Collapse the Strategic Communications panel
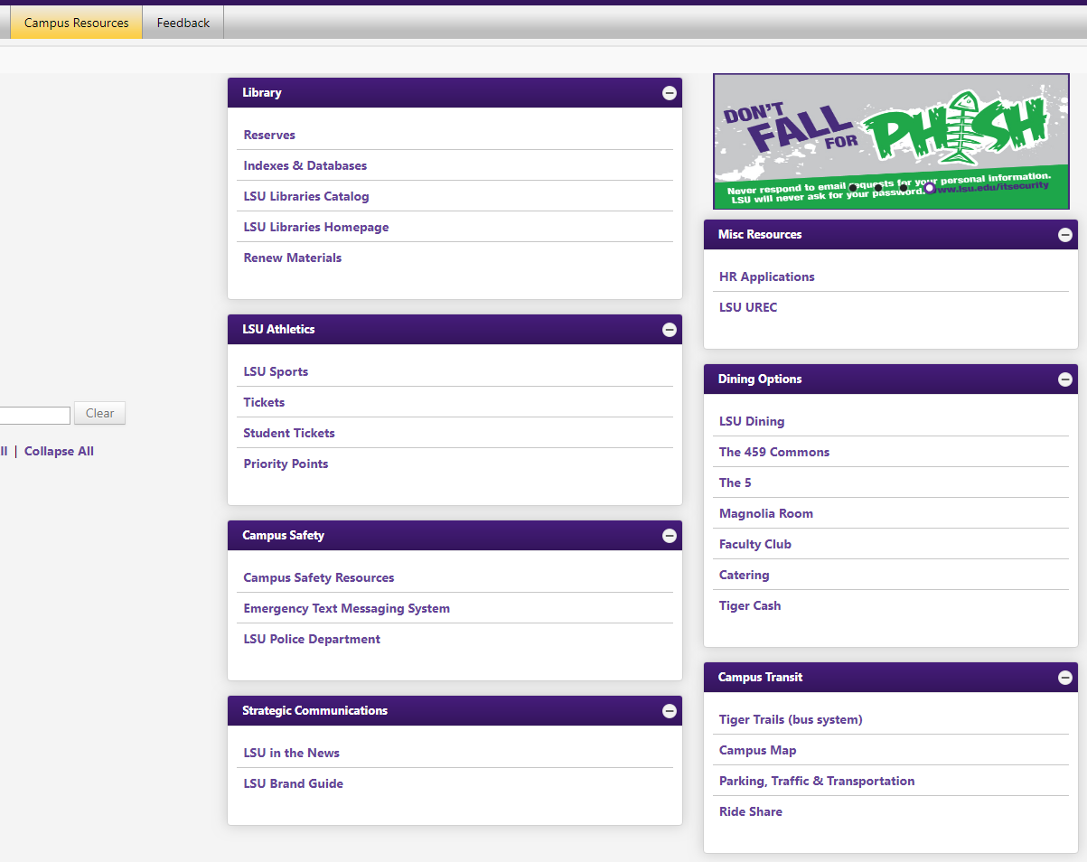Image resolution: width=1087 pixels, height=862 pixels. [x=670, y=711]
